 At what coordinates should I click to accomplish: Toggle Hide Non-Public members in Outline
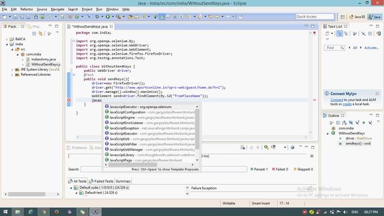point(364,122)
